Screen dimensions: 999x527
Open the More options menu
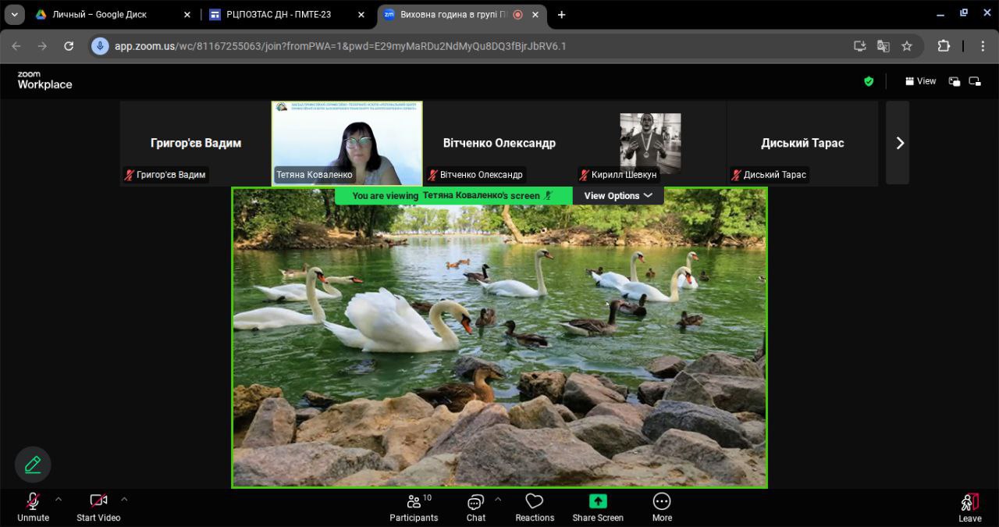(x=662, y=507)
